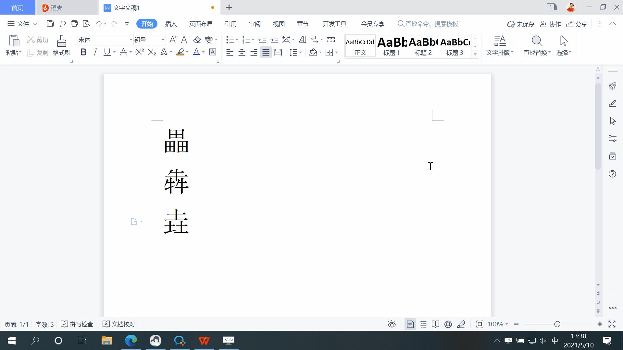
Task: Open the 文件 menu
Action: [x=21, y=23]
